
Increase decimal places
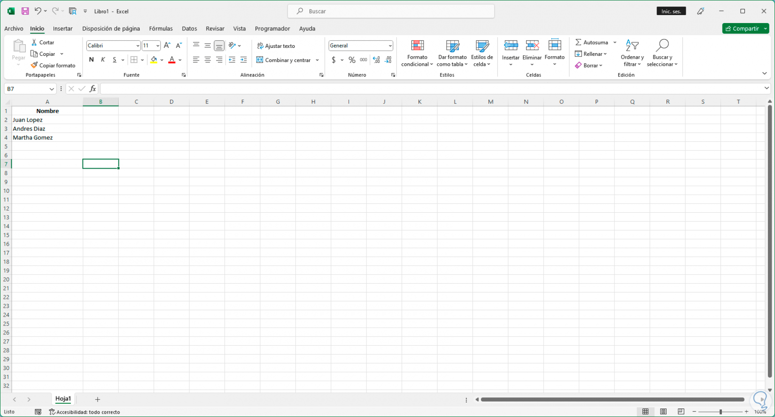[x=376, y=60]
